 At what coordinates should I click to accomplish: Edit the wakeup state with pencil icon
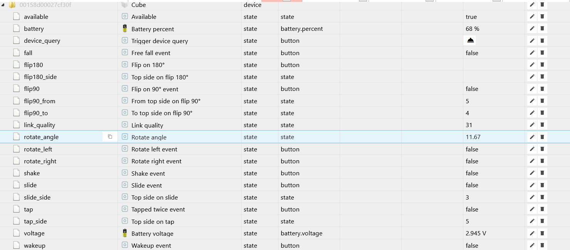click(532, 245)
